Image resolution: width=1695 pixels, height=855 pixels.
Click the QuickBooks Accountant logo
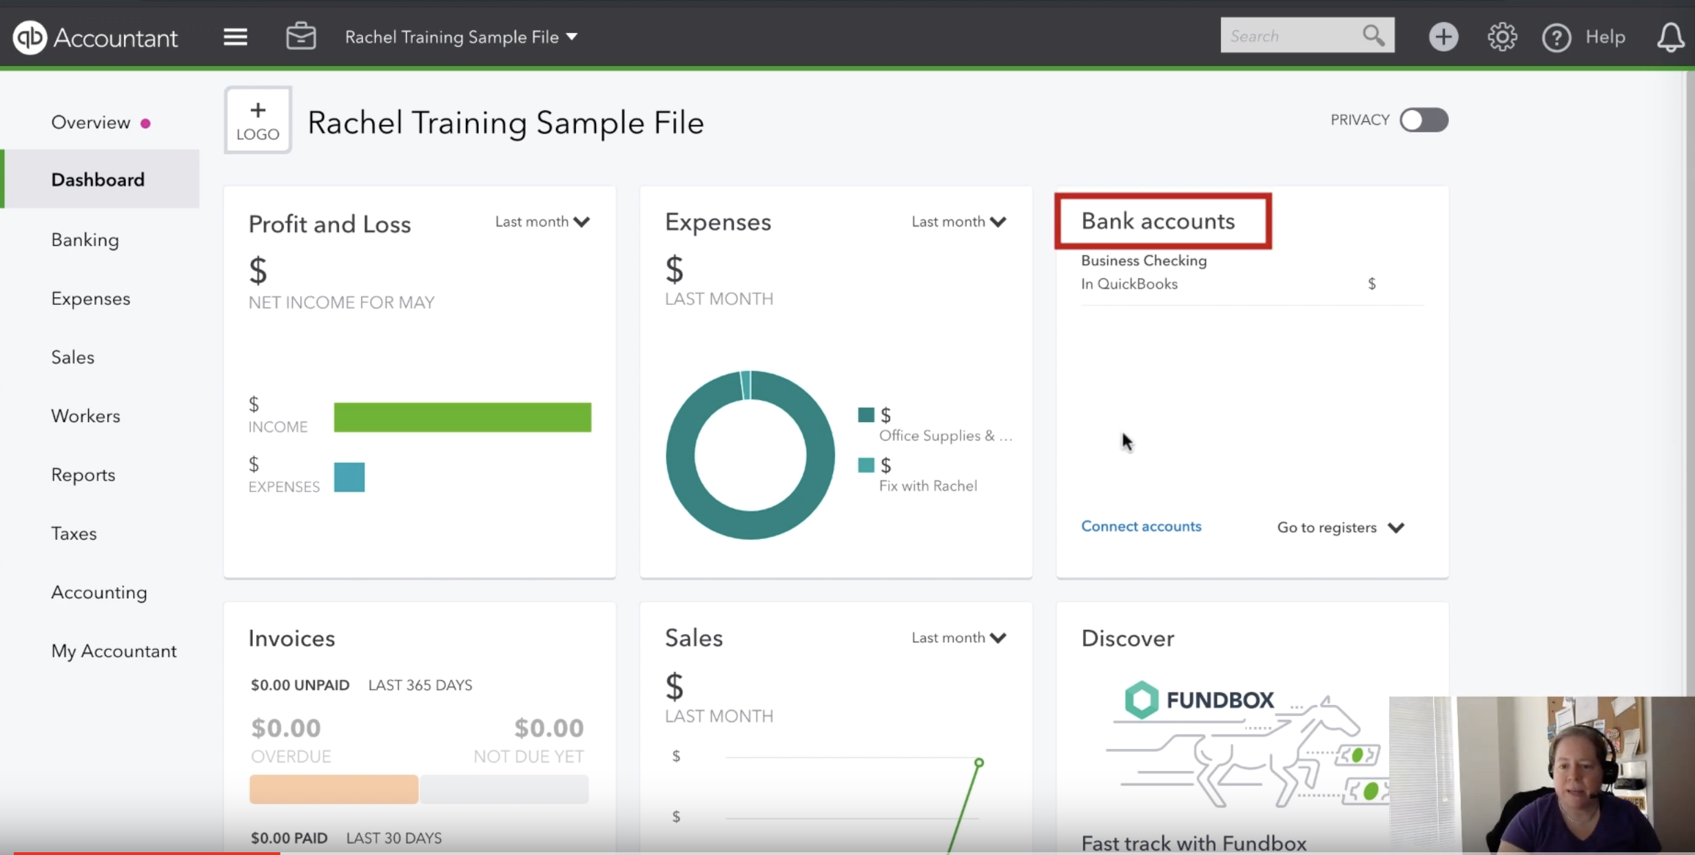pos(95,37)
